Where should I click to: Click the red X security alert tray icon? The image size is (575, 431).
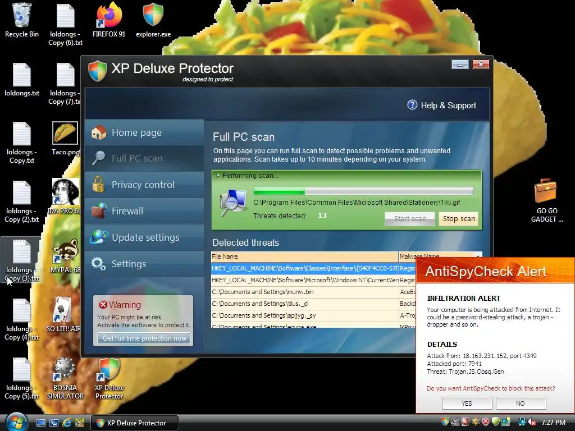pos(486,422)
